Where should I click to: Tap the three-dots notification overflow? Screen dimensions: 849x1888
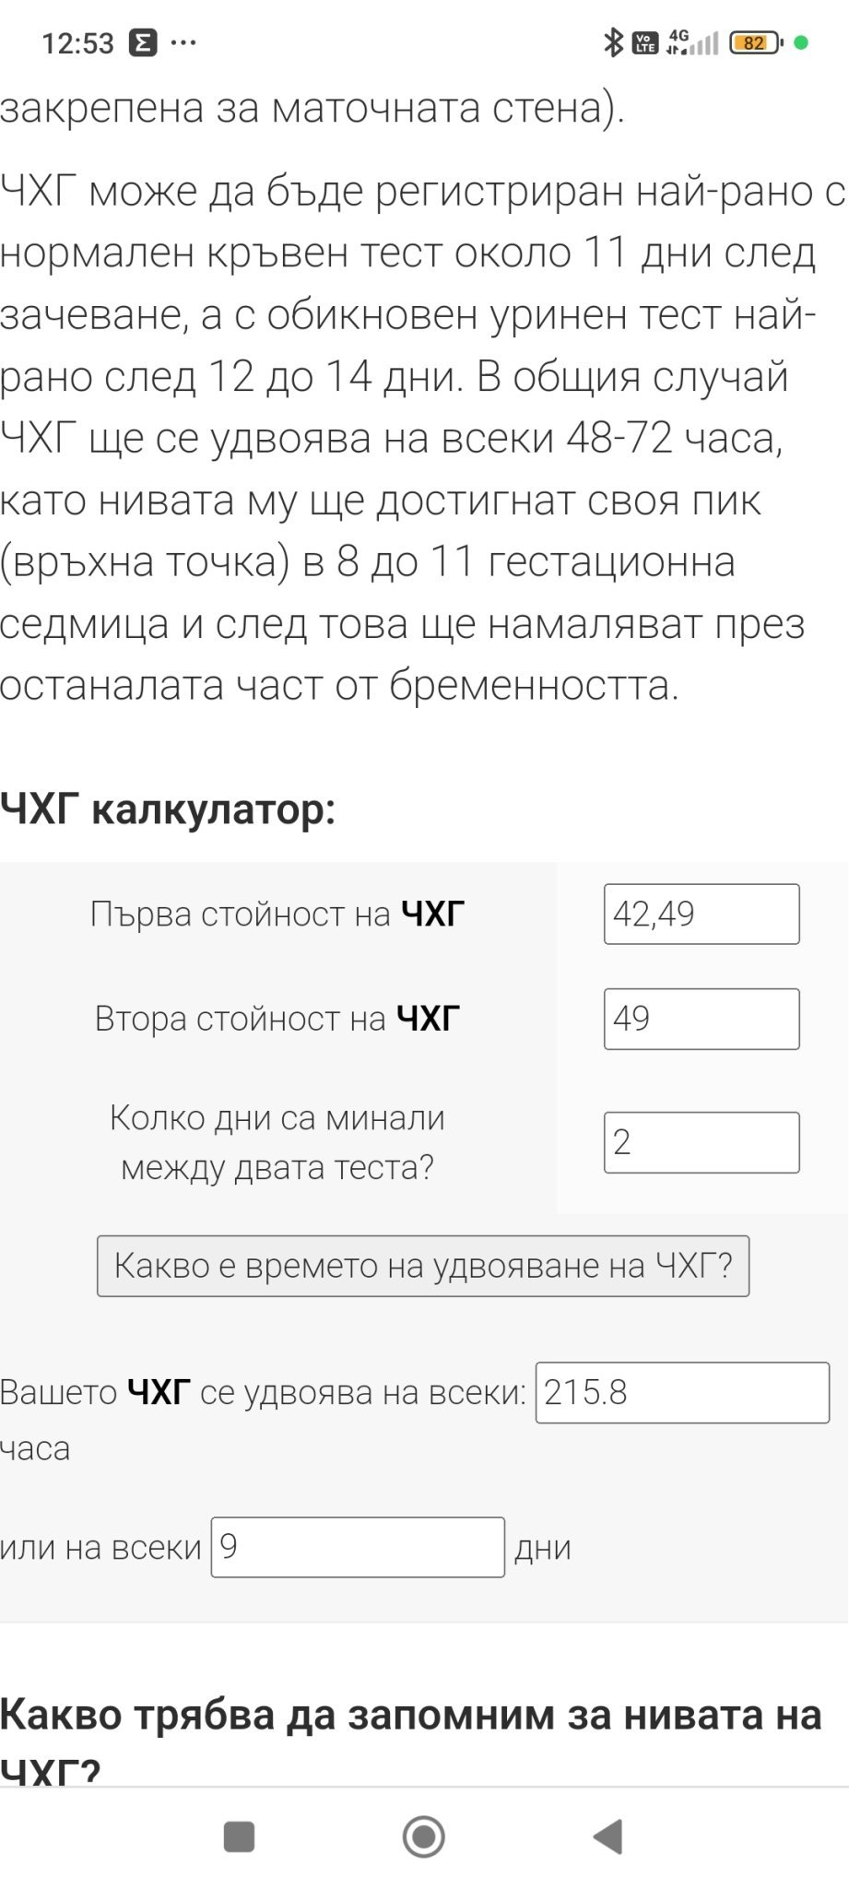point(183,42)
